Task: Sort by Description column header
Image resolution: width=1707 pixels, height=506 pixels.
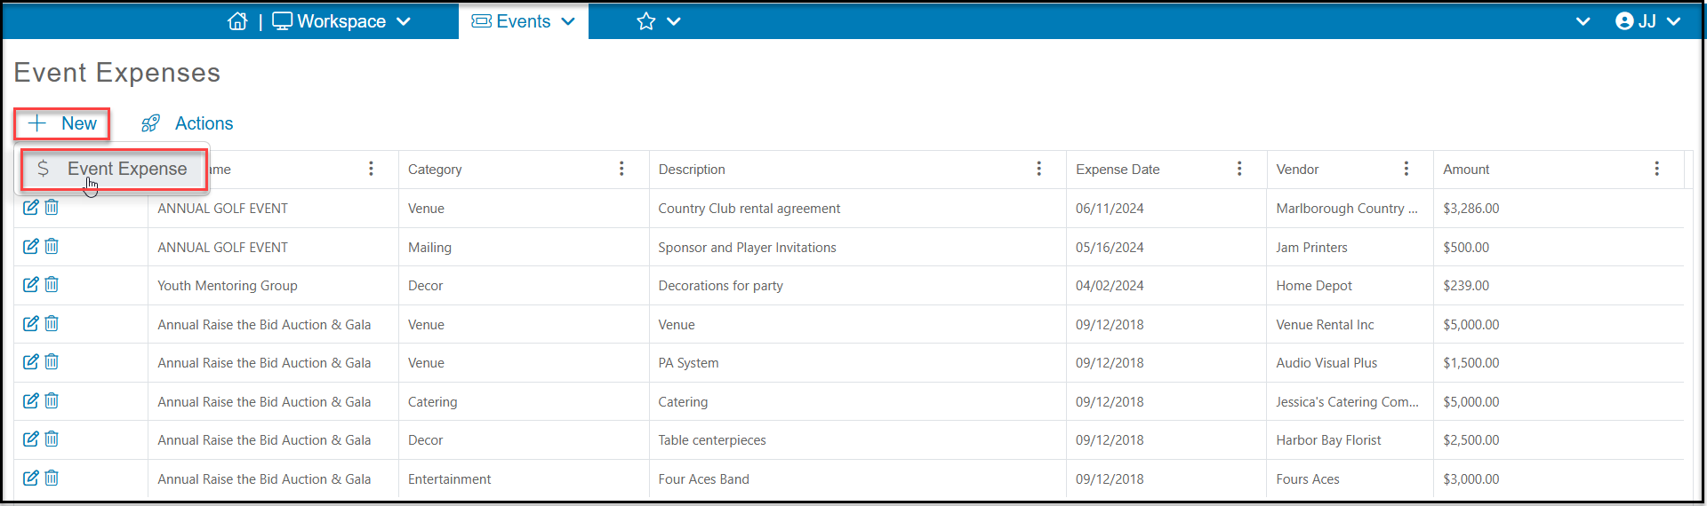Action: [692, 170]
